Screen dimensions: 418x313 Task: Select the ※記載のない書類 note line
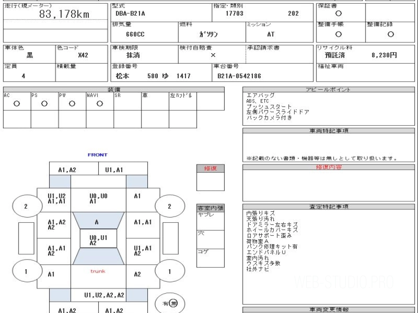click(322, 158)
